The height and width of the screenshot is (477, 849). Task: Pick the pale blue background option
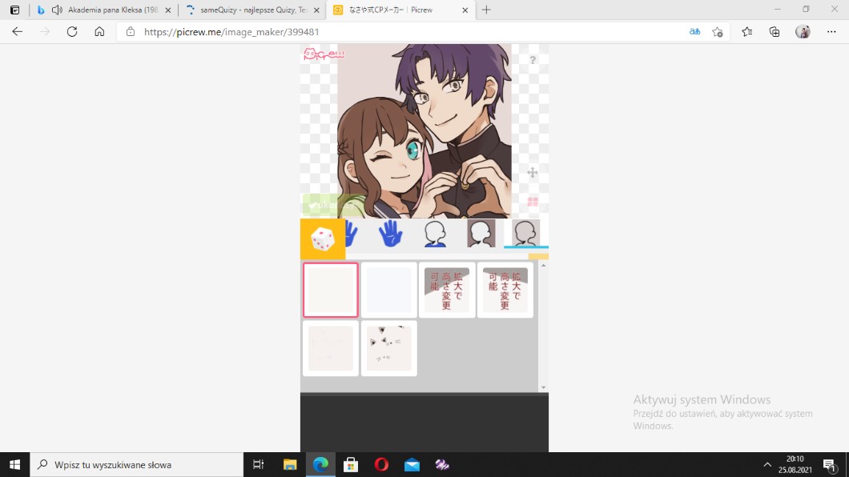pos(389,290)
